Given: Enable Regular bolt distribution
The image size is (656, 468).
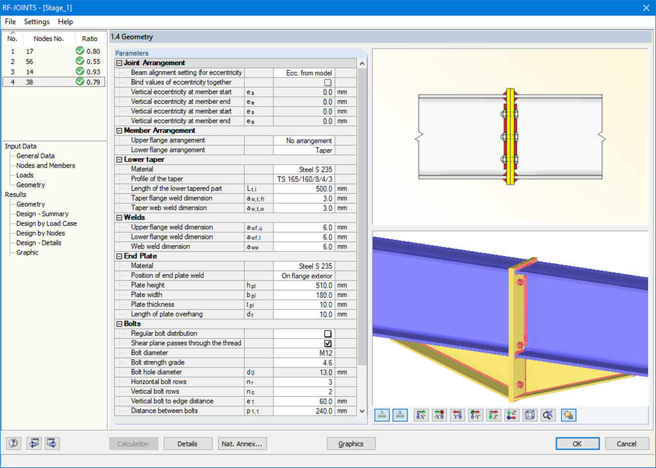Looking at the screenshot, I should coord(329,333).
